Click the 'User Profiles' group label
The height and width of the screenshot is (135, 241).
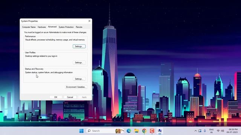[x=30, y=52]
